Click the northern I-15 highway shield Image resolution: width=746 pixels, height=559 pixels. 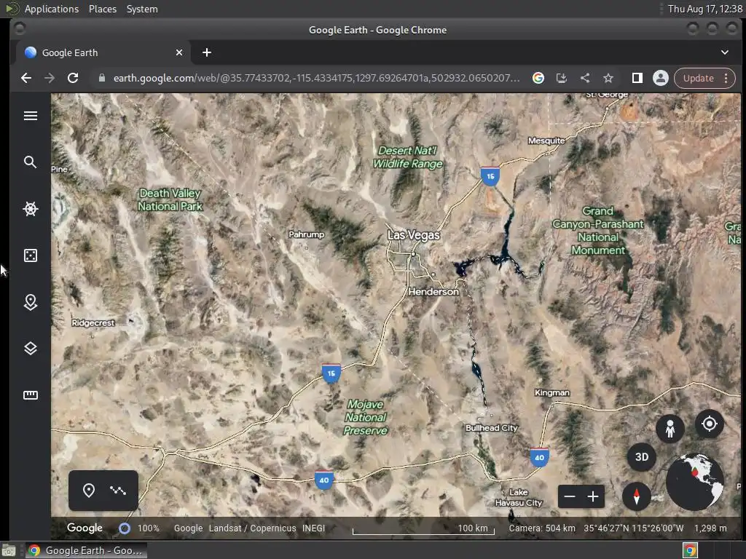point(490,176)
